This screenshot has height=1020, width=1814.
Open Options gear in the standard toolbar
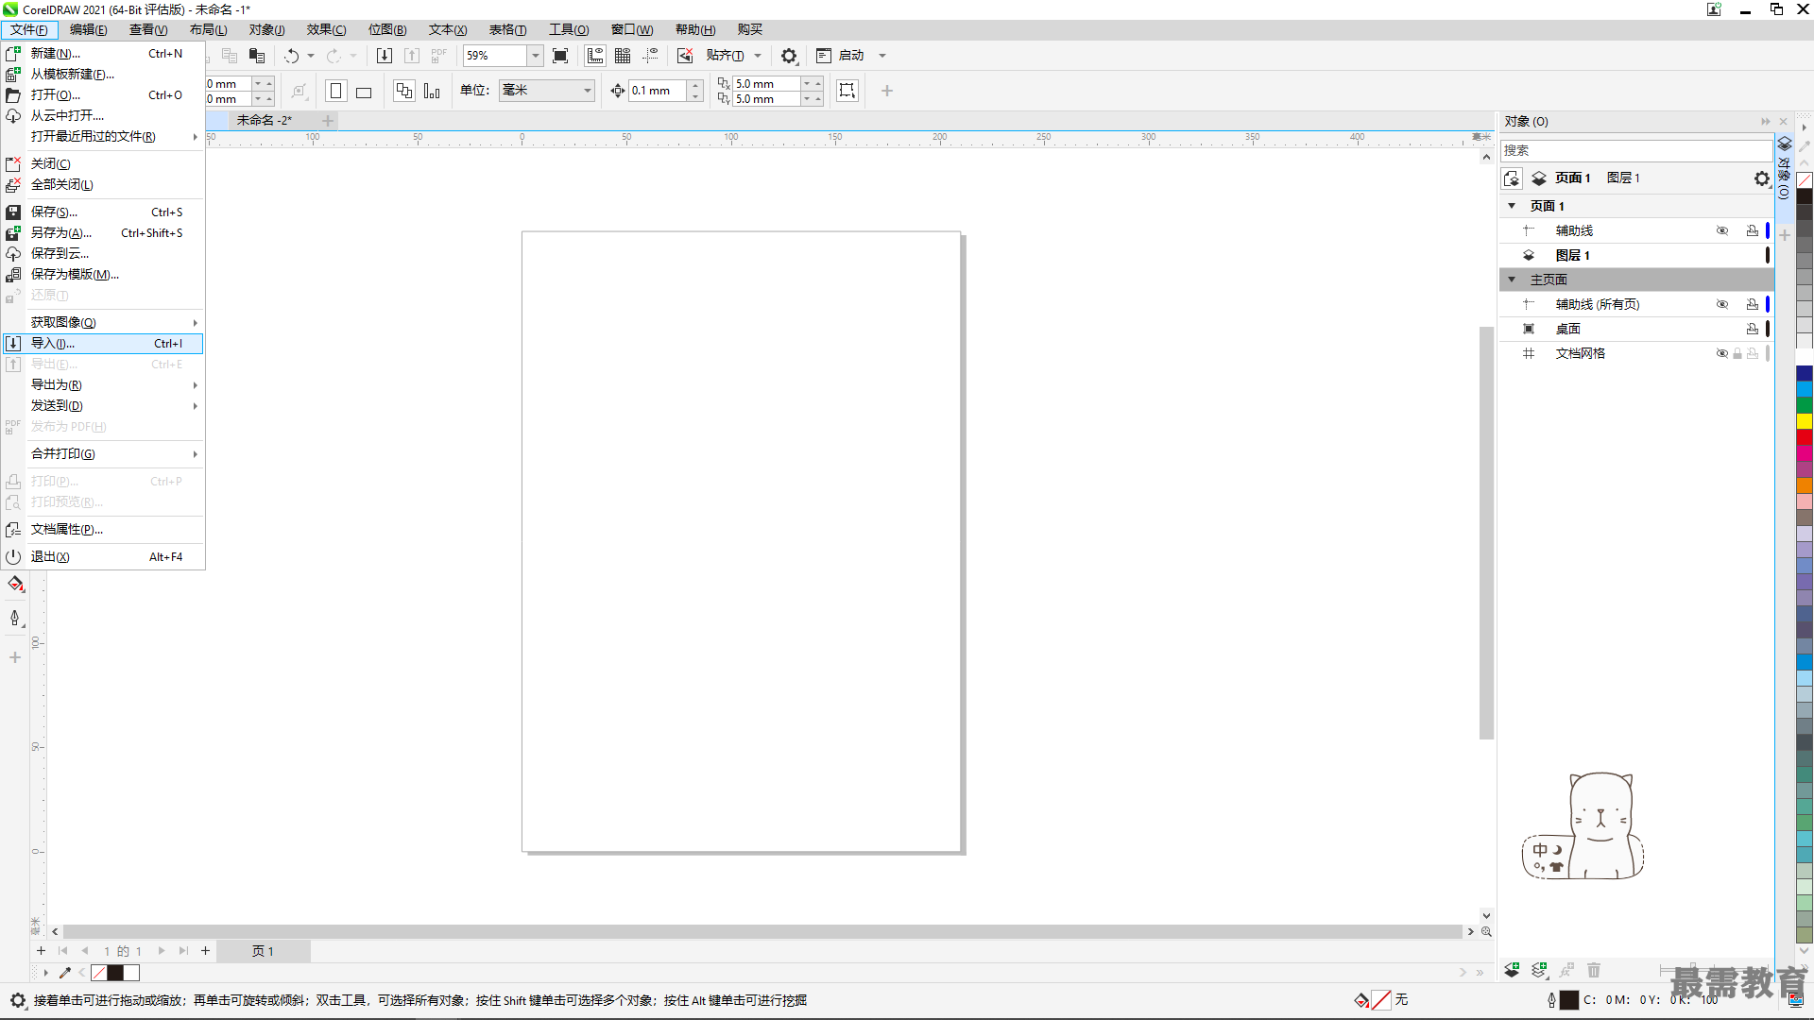click(x=789, y=56)
